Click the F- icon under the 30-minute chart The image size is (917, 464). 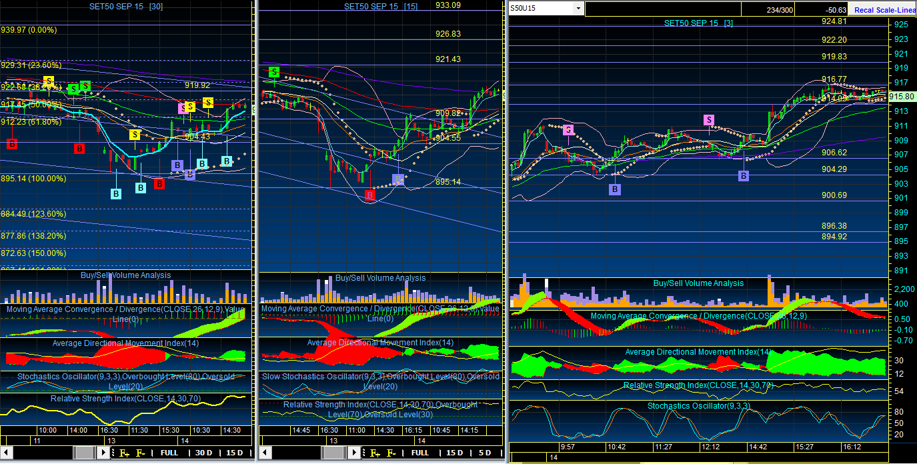[x=141, y=453]
